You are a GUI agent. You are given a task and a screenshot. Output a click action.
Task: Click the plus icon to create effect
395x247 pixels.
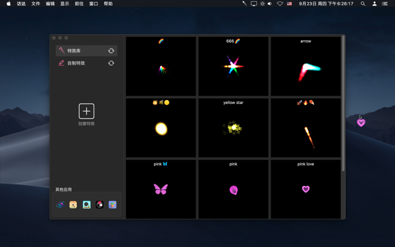86,111
